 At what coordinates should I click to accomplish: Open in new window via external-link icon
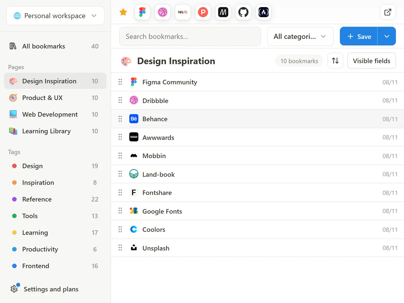[x=388, y=12]
